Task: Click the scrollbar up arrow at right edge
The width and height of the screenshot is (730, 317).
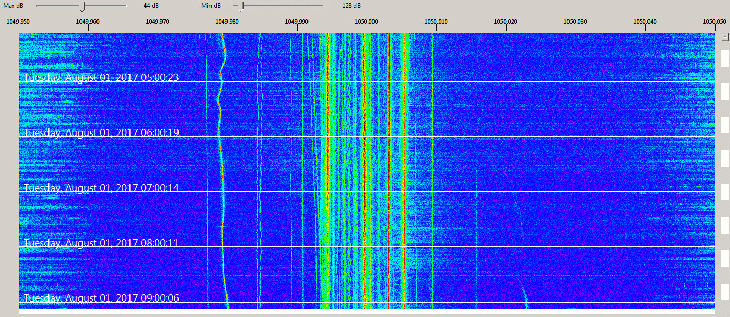Action: click(x=725, y=37)
